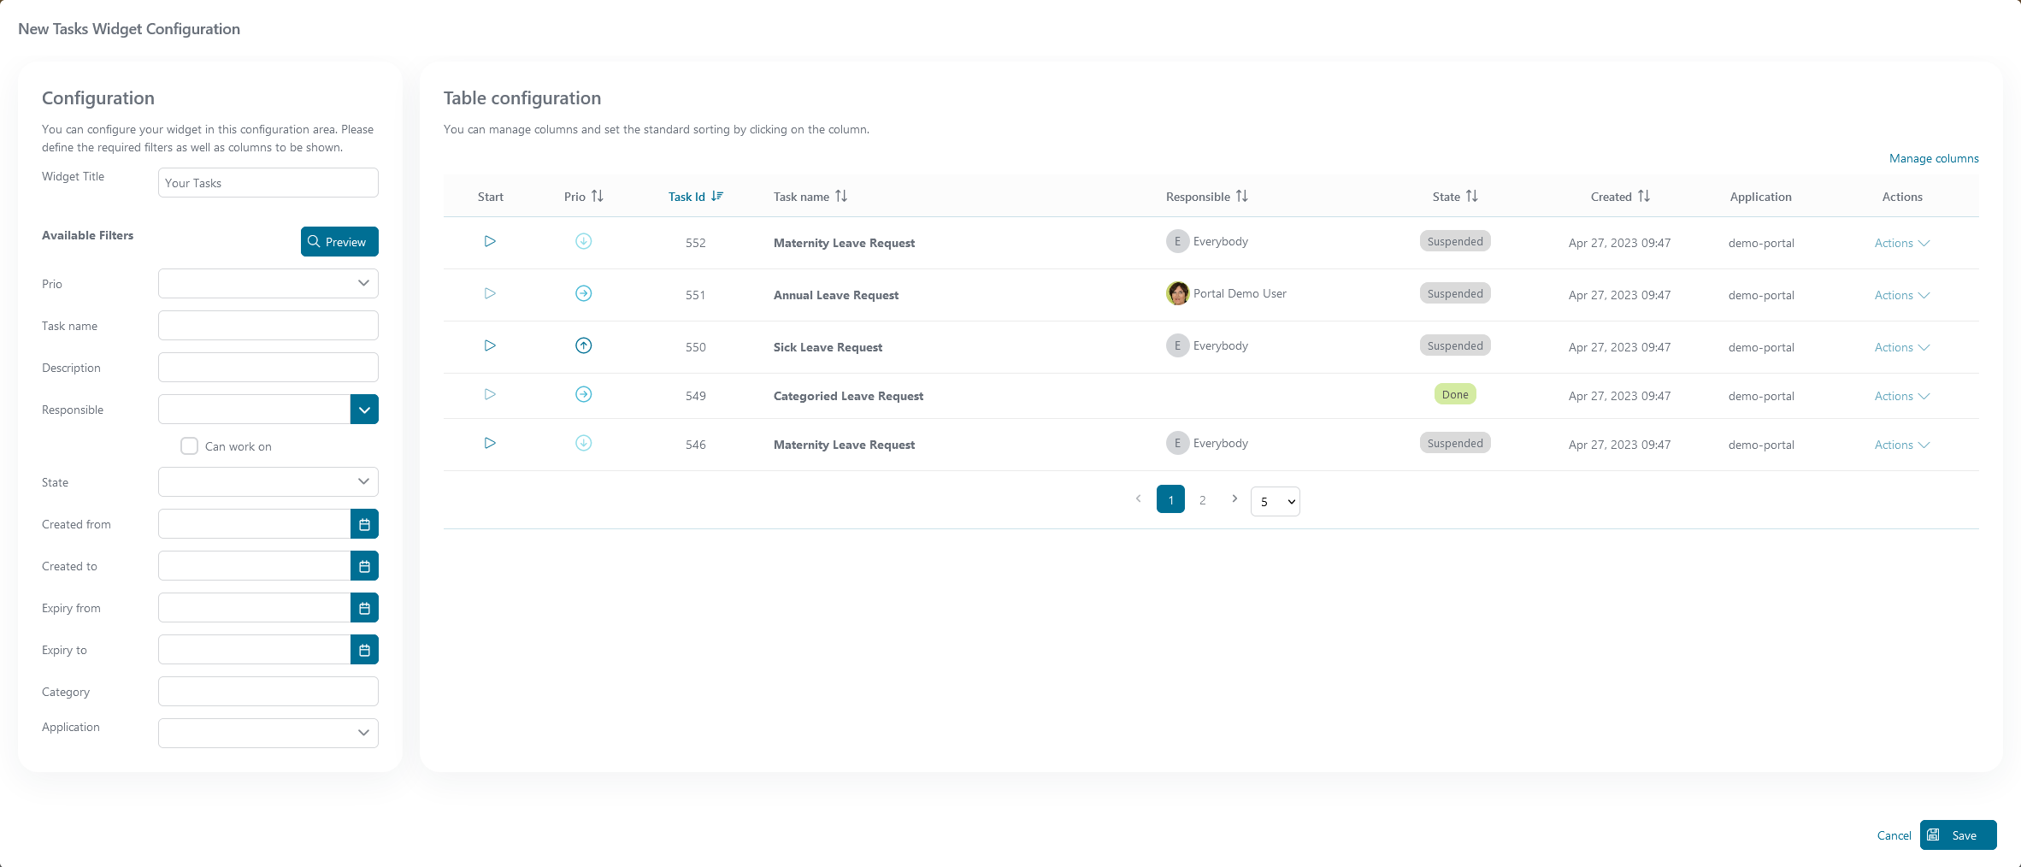Viewport: 2021px width, 867px height.
Task: Open Created from calendar picker
Action: click(x=364, y=524)
